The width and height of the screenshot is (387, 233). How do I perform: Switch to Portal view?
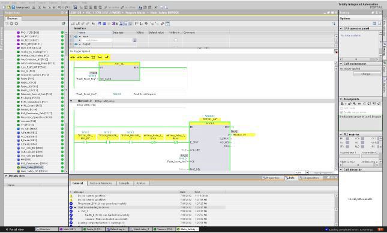[x=15, y=229]
